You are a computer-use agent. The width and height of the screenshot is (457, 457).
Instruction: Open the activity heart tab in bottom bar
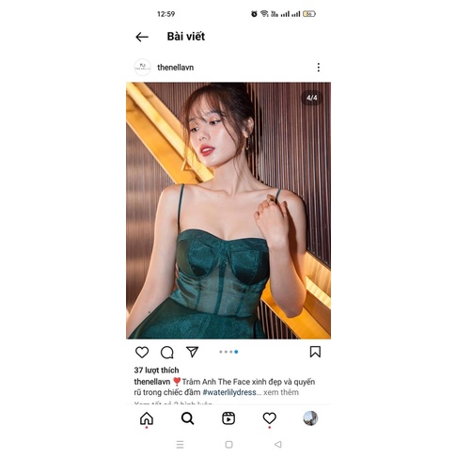[x=269, y=418]
